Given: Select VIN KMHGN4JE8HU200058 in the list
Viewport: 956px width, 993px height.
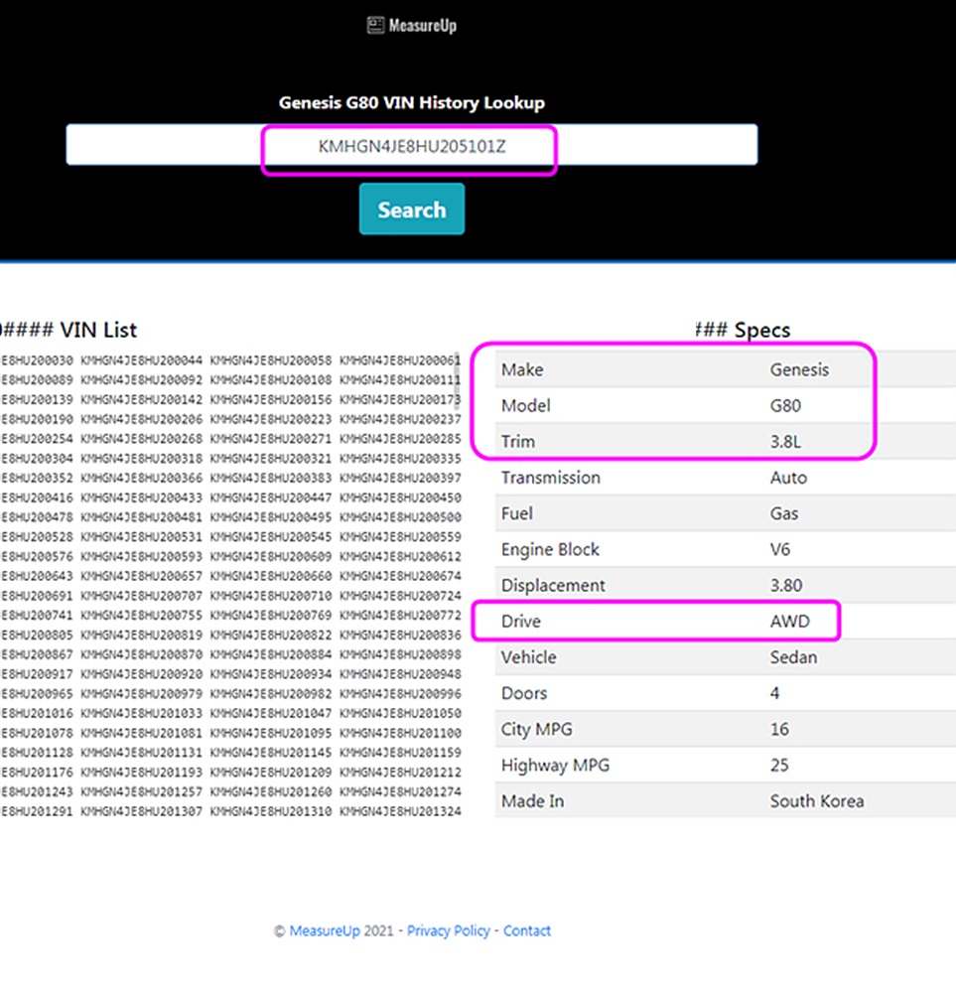Looking at the screenshot, I should point(271,360).
